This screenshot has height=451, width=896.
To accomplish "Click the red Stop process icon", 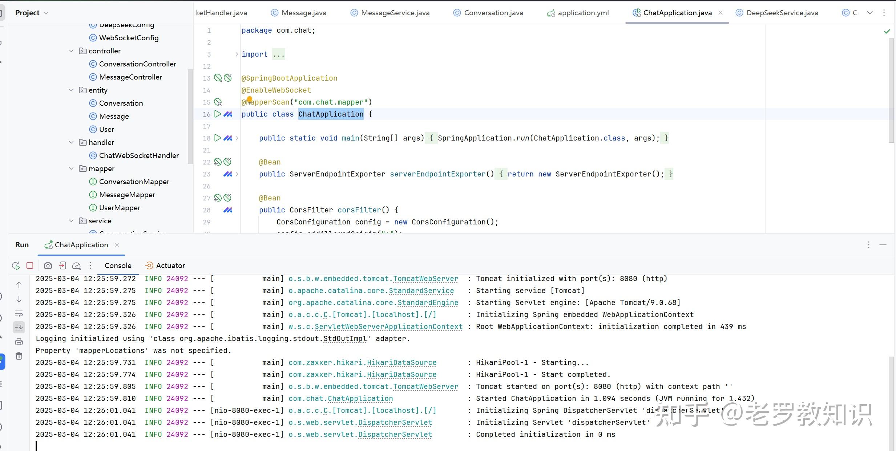I will tap(30, 265).
